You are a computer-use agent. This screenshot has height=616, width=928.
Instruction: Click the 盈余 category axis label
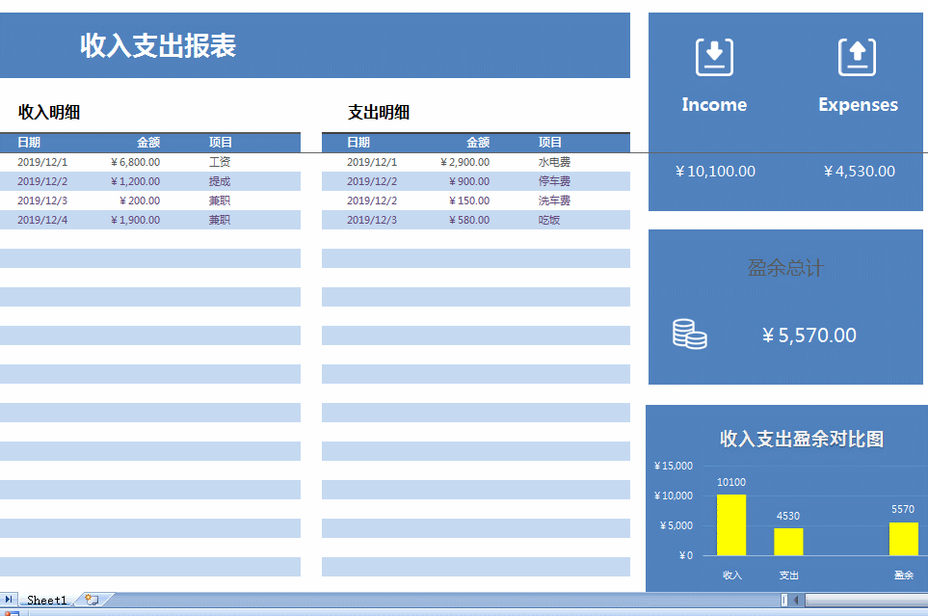904,576
